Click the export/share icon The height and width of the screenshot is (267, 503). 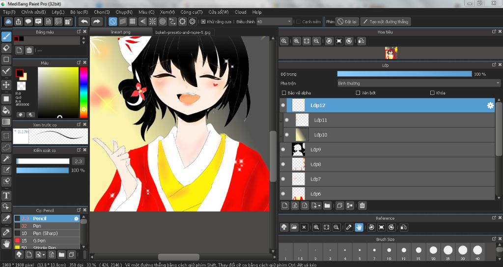click(x=18, y=22)
